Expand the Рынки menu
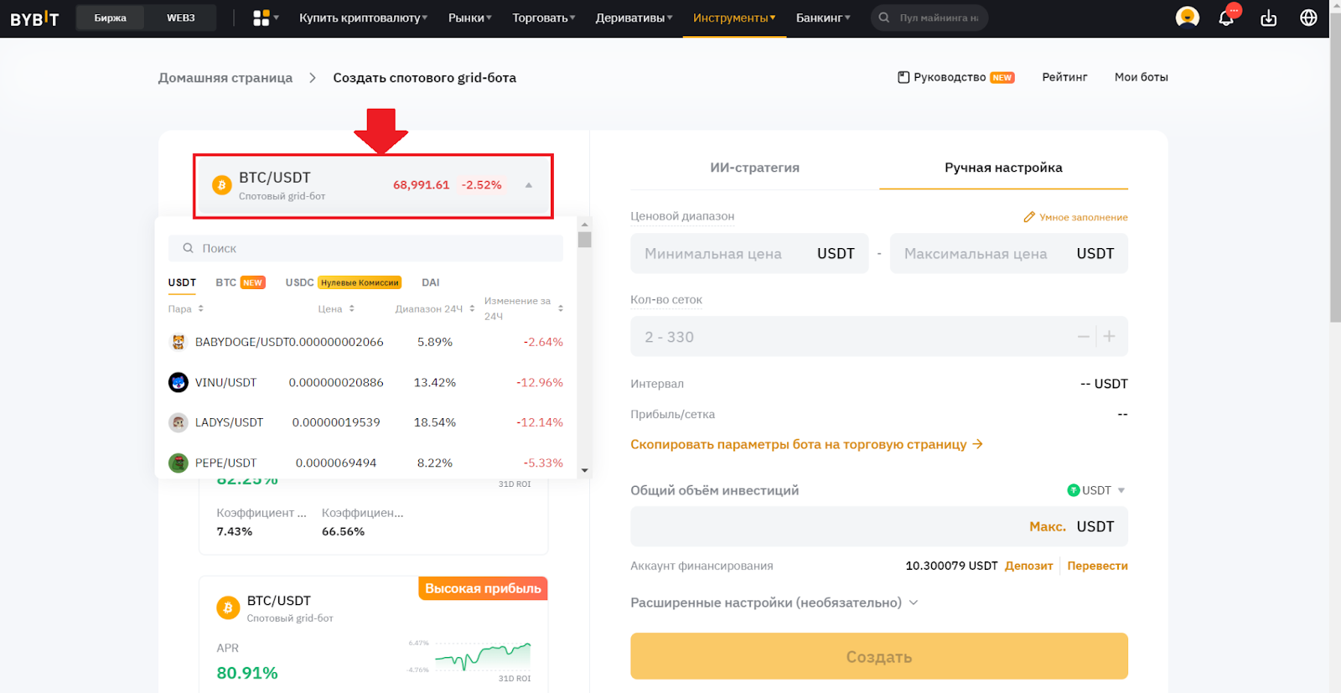Image resolution: width=1341 pixels, height=693 pixels. click(470, 18)
